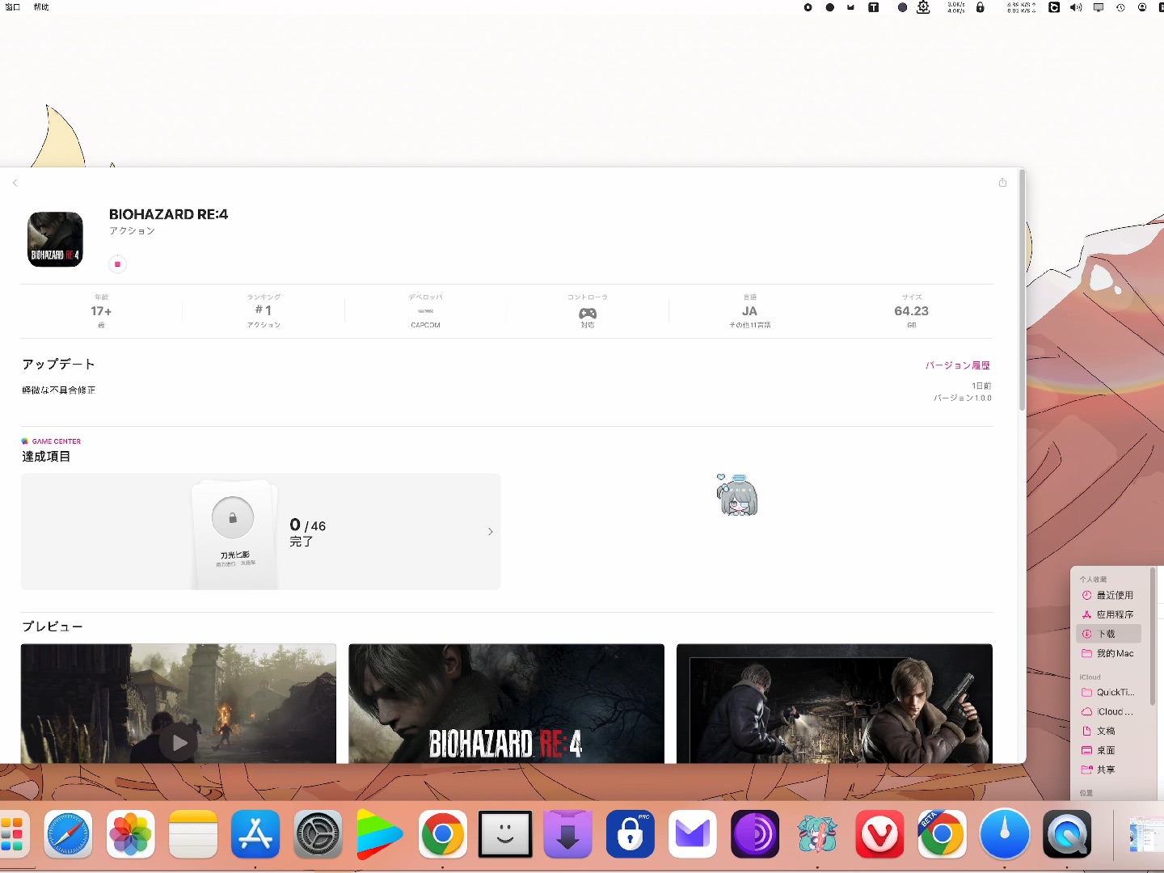Screen dimensions: 1164x873
Task: Open QuickTime Player from the Dock
Action: click(x=1067, y=834)
